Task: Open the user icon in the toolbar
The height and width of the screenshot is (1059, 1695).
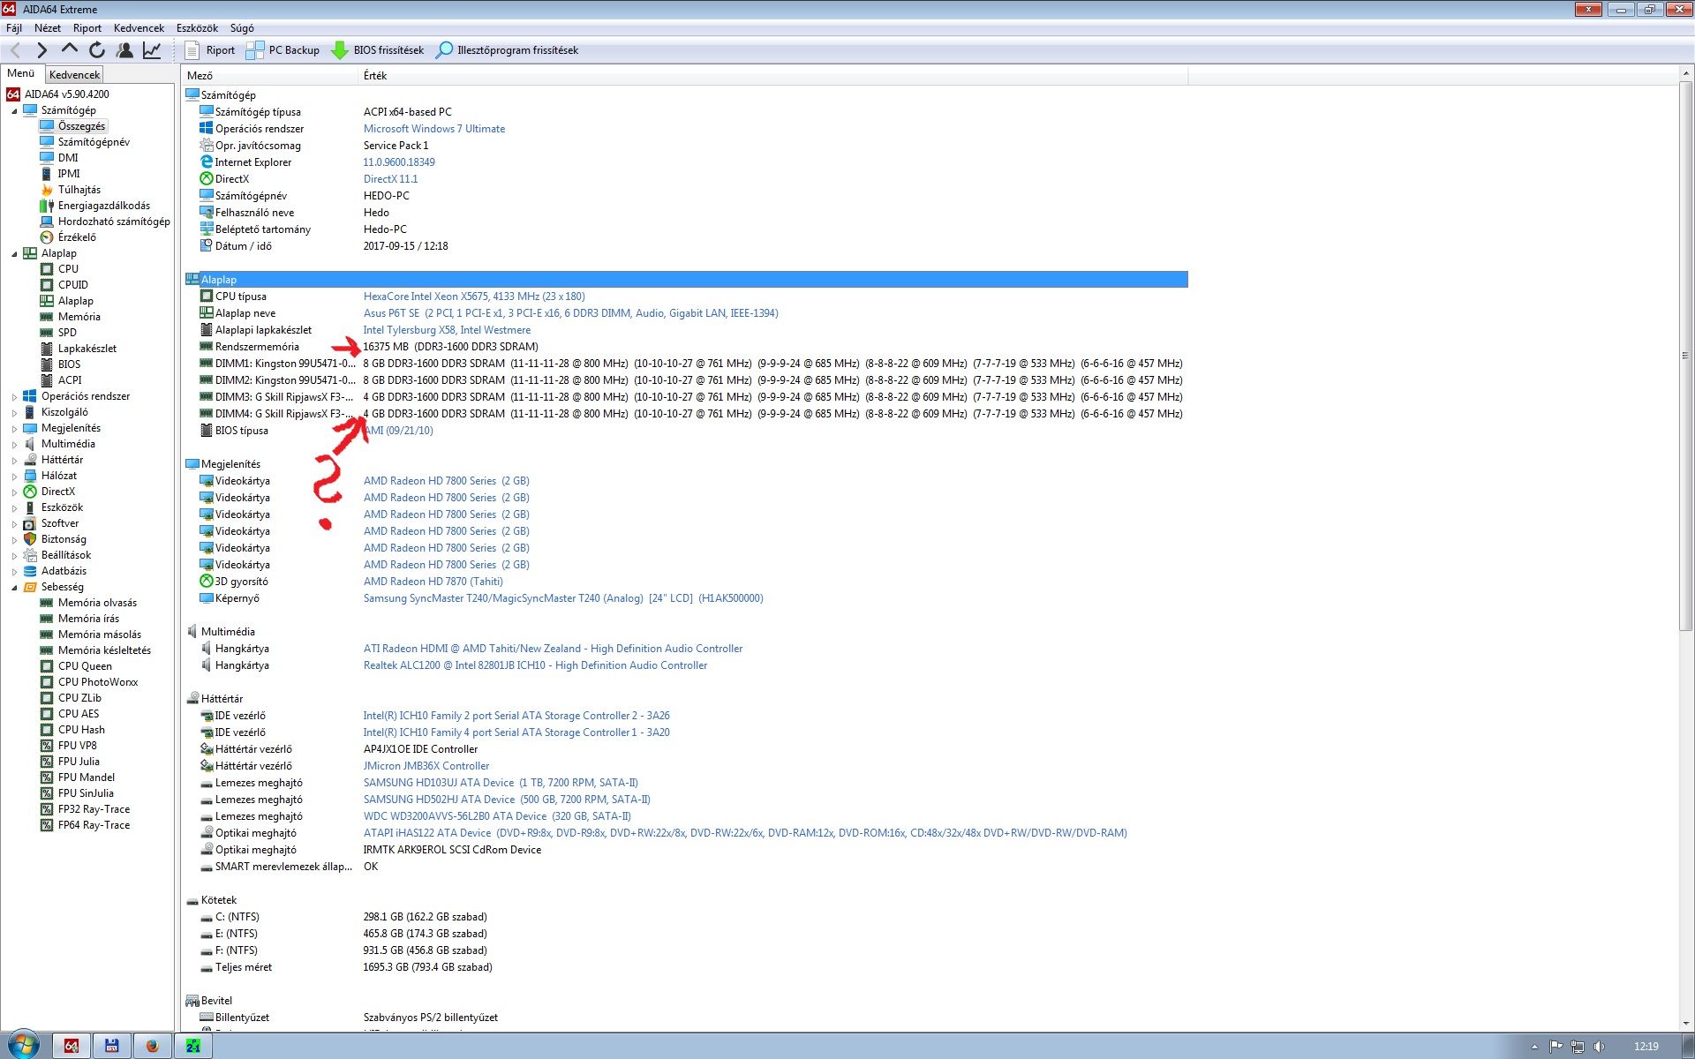Action: (x=124, y=50)
